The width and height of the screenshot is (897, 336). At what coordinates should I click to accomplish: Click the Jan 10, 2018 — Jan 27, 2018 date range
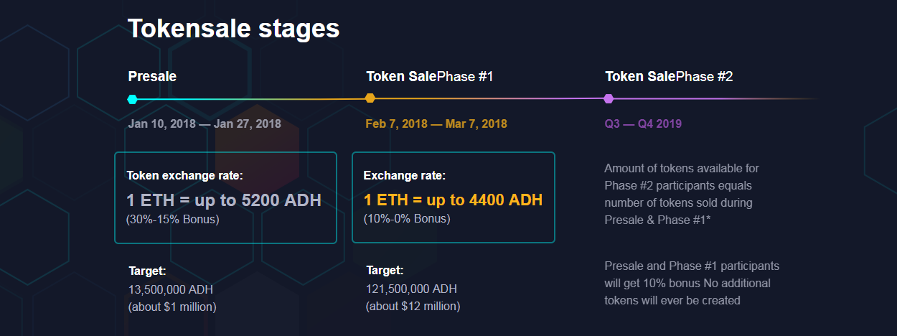click(205, 124)
